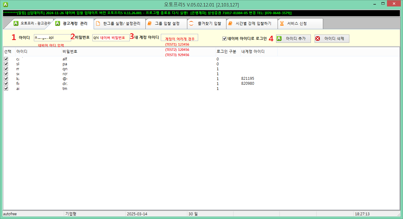403x219 pixels.
Task: Click the orange refresh icon on 즐겨찾기 입찰 tab
Action: pos(191,23)
